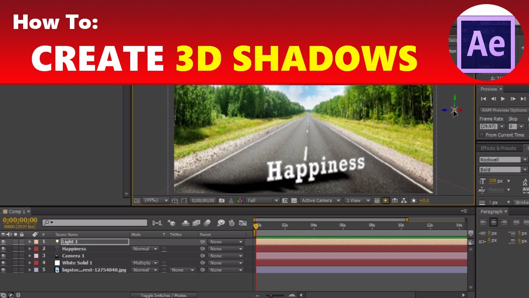Jump to first frame in Preview

(483, 99)
